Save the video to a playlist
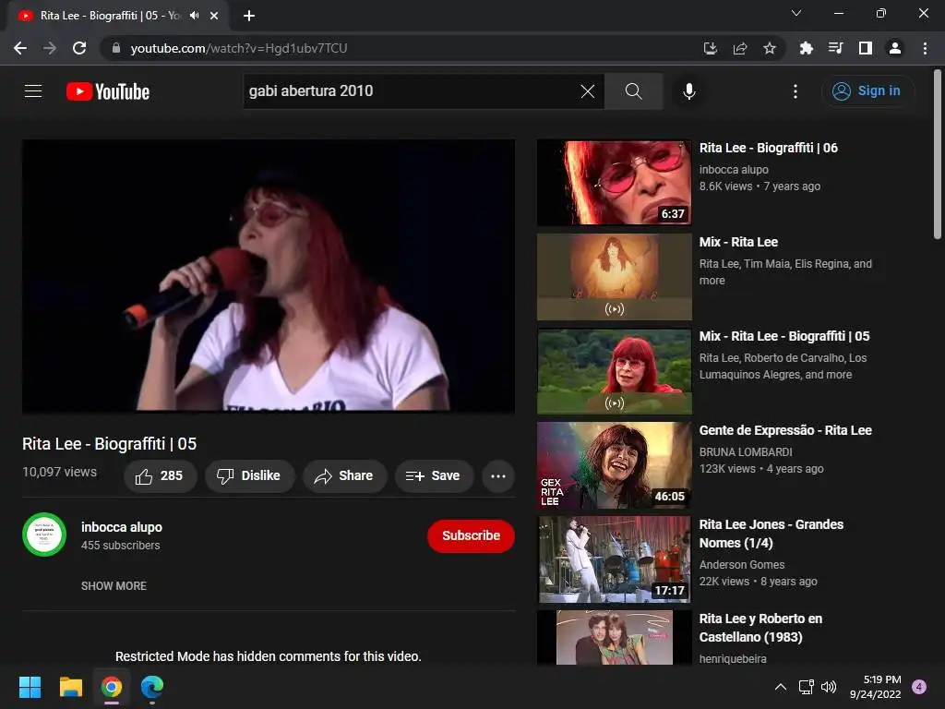Viewport: 945px width, 709px height. 433,476
